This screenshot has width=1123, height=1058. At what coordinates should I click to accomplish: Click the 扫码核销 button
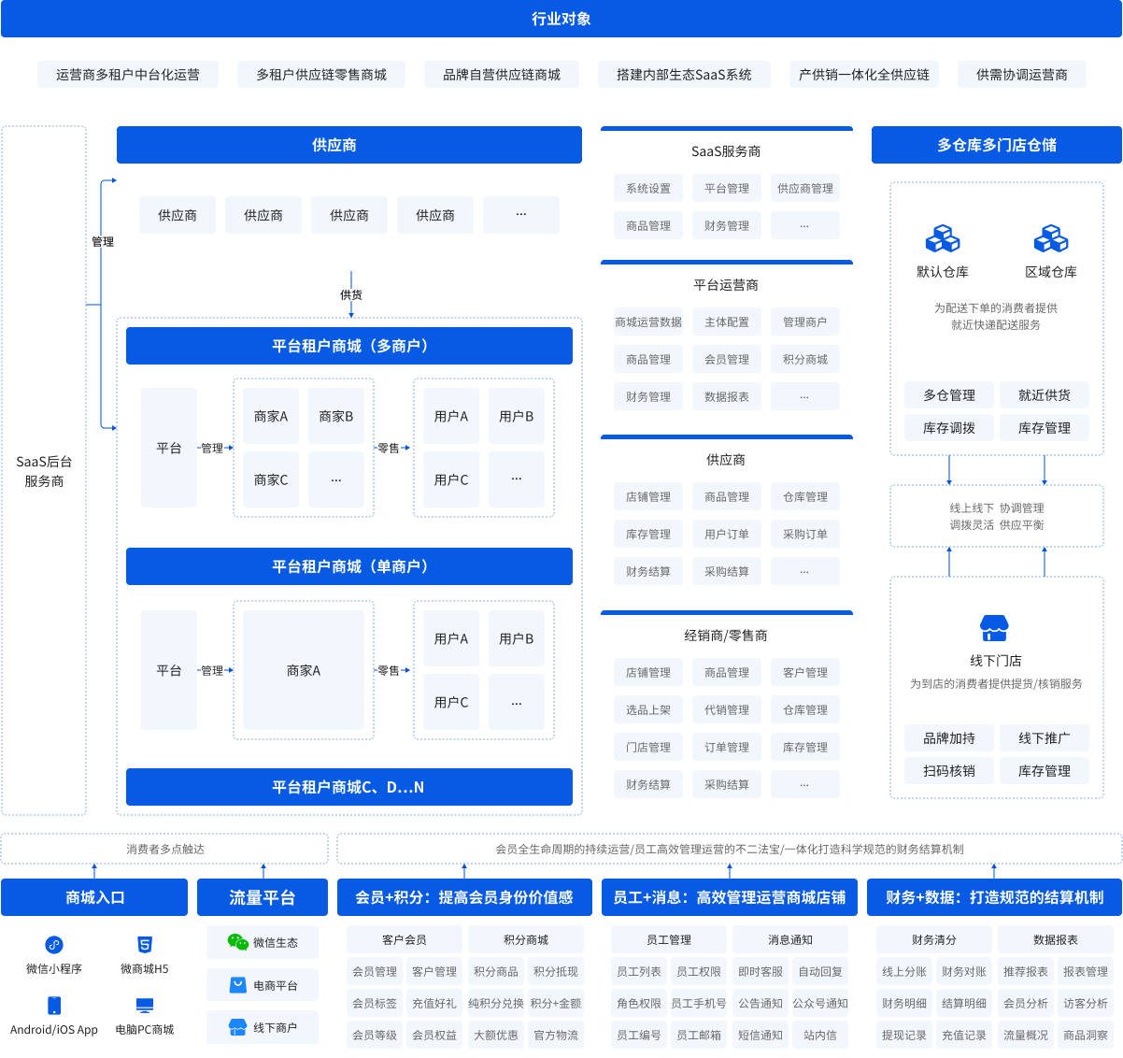(949, 771)
